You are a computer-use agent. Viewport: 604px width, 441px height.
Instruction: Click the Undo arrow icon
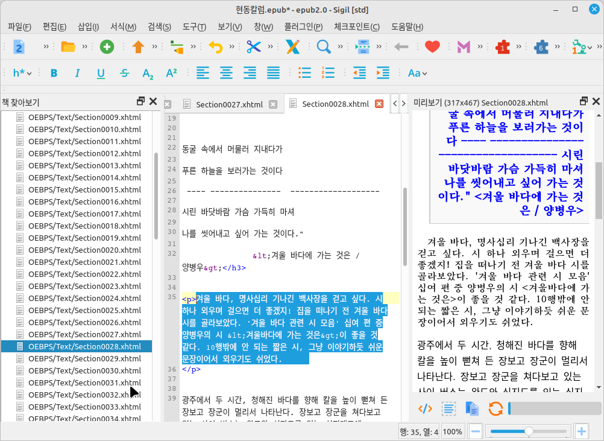(216, 47)
